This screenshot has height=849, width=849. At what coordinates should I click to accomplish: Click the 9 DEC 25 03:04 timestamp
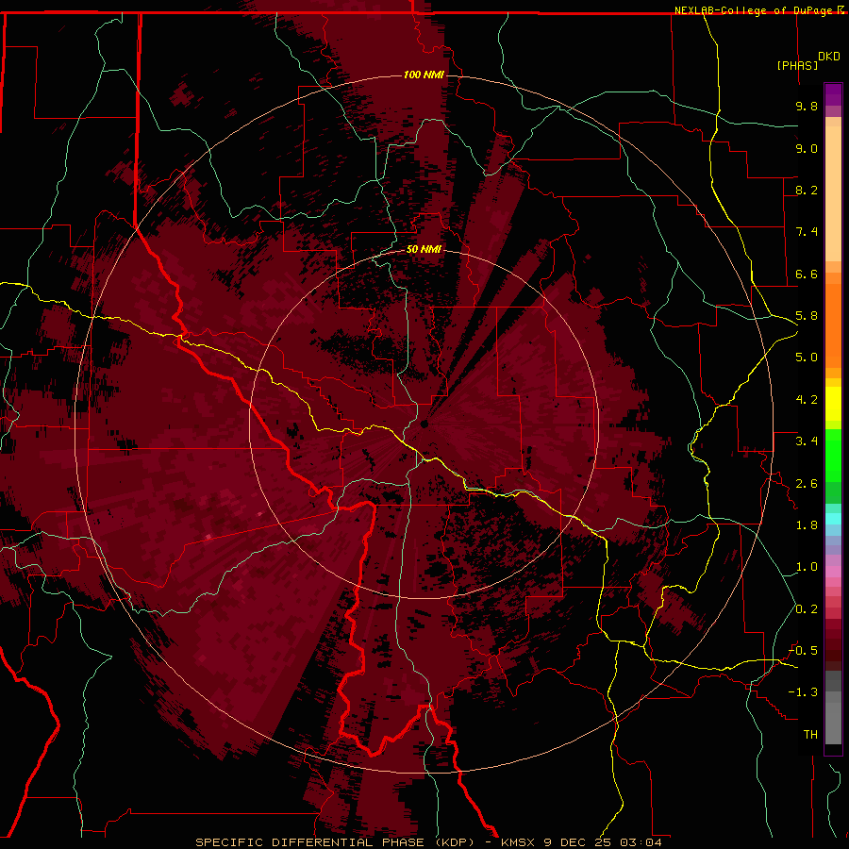602,842
